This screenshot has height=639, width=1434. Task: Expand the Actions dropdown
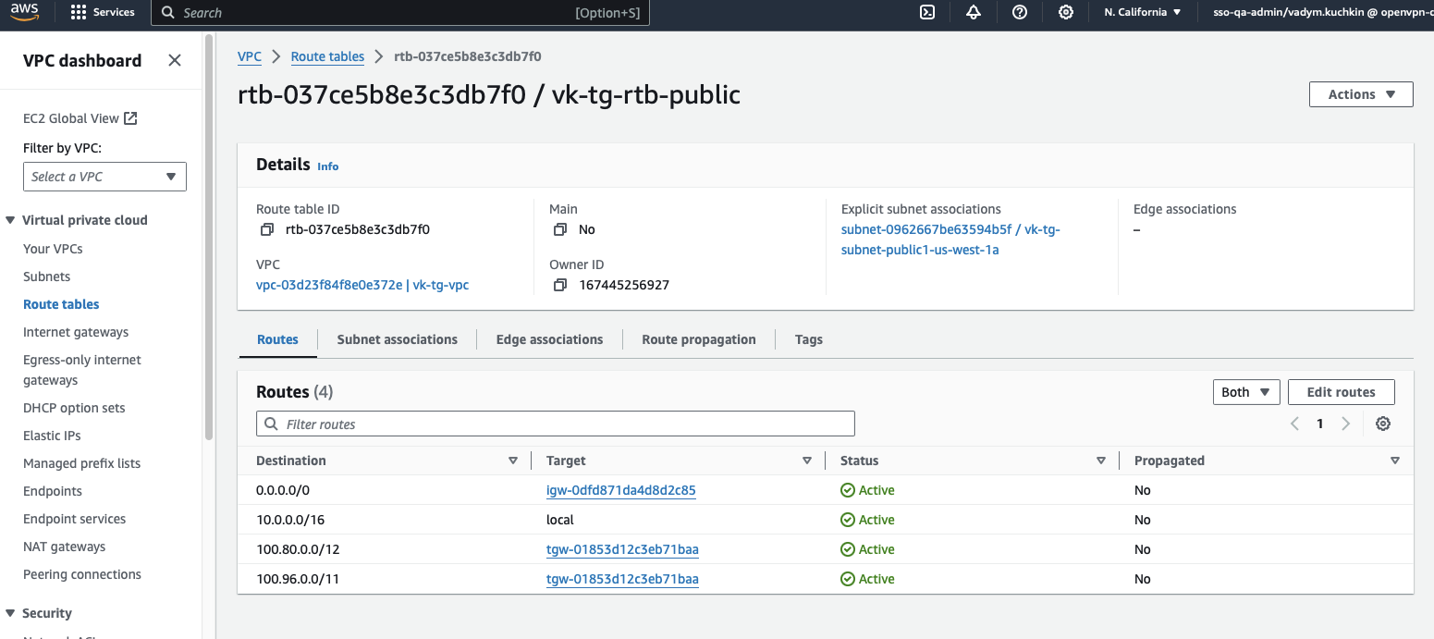point(1360,94)
